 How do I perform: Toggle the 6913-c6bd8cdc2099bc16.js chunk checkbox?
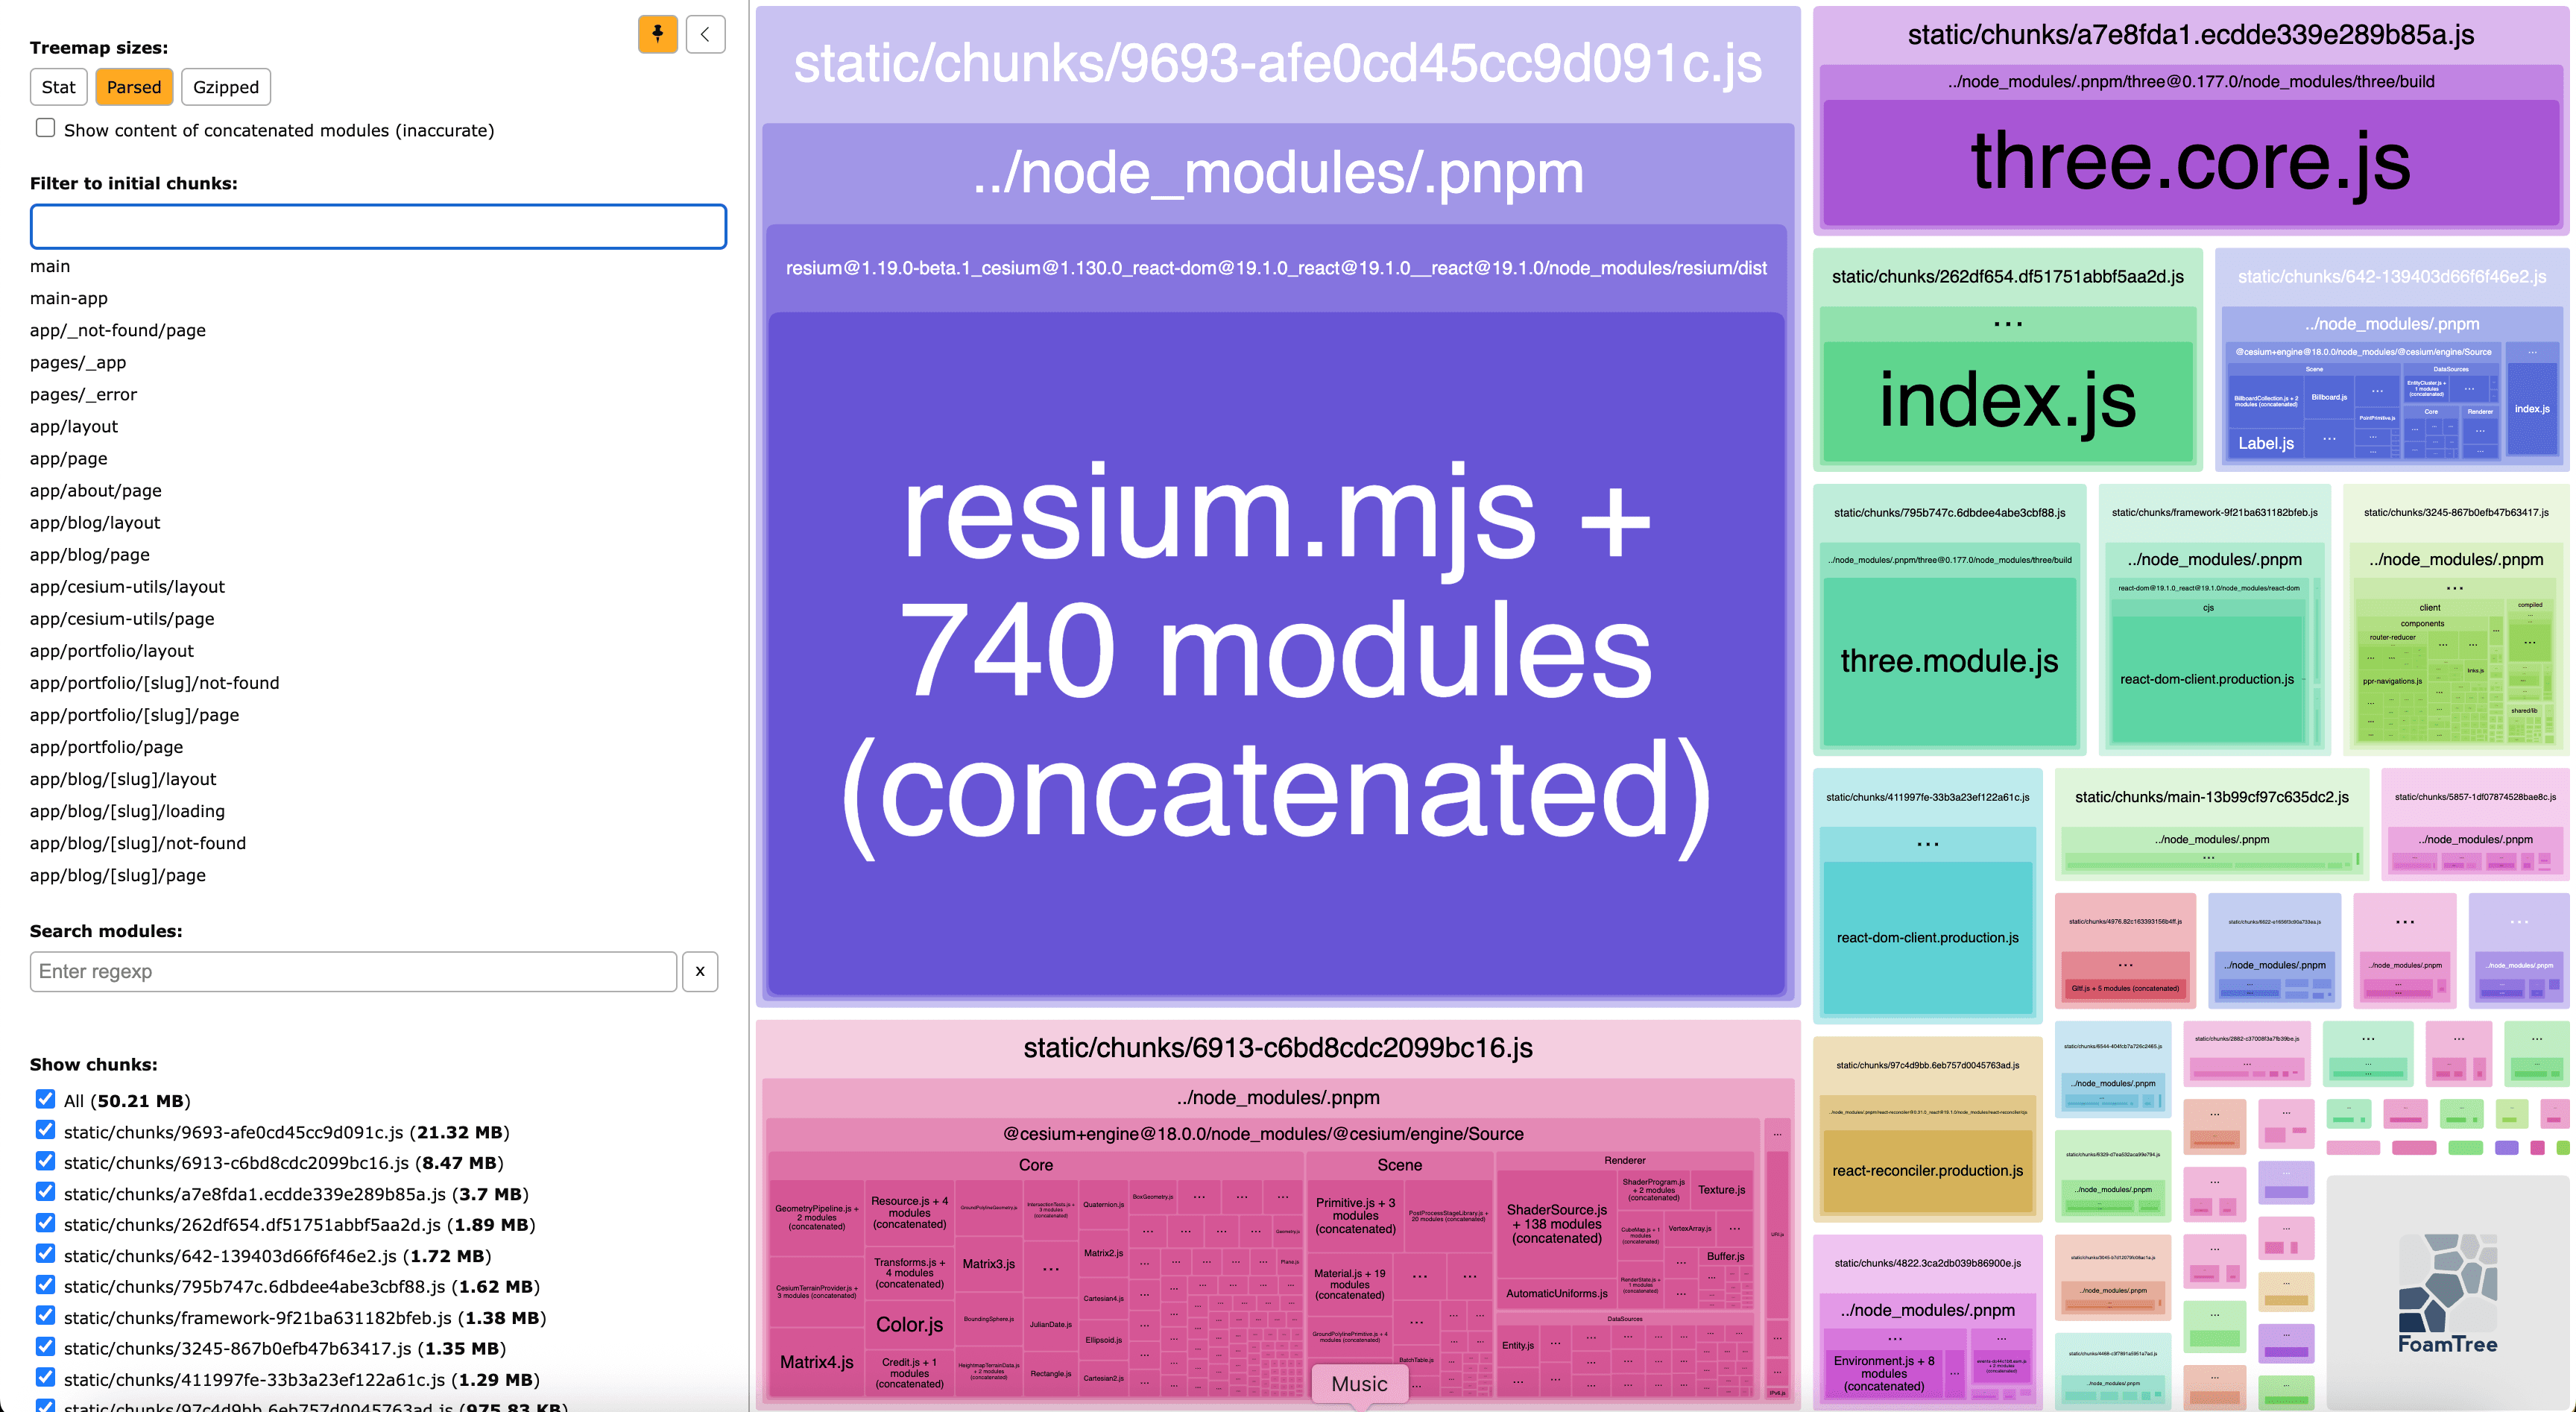coord(45,1161)
